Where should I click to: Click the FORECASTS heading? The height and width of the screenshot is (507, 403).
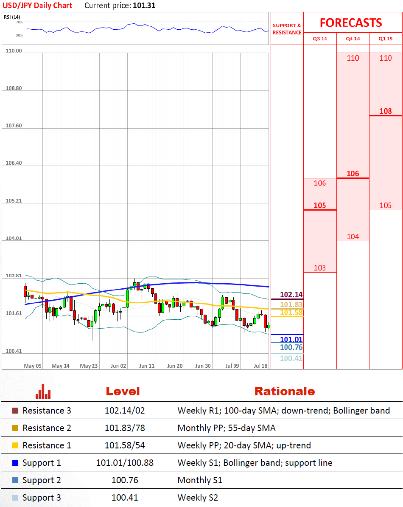[350, 23]
